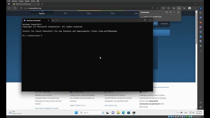Open the PSF top navigation tab
The height and width of the screenshot is (118, 210).
(x=65, y=13)
